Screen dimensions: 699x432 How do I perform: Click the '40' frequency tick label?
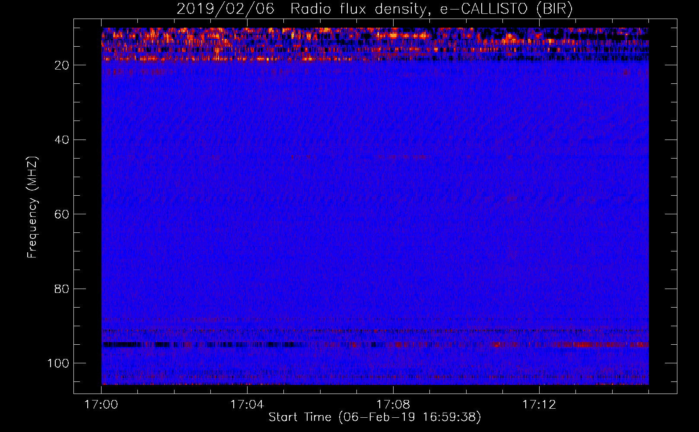click(x=62, y=140)
